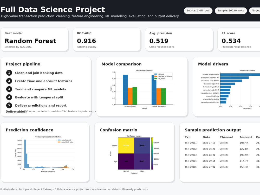Click the 'channel InterbankPortal' bar in Model drivers
The width and height of the screenshot is (260, 195).
(x=240, y=75)
